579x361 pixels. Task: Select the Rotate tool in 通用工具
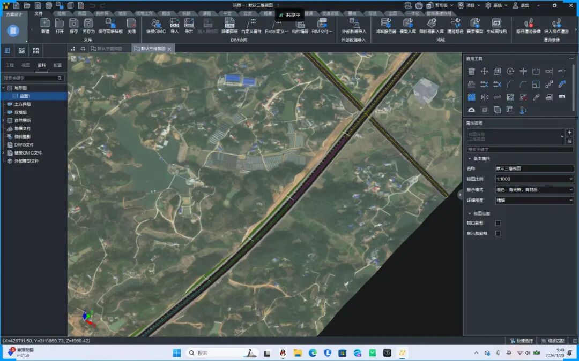(510, 72)
